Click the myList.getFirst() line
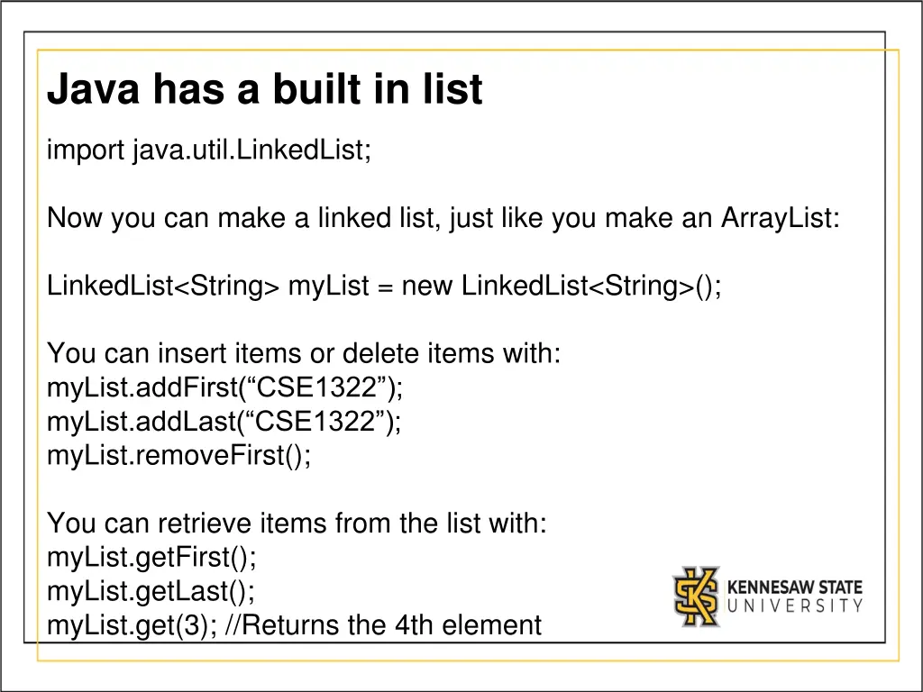The width and height of the screenshot is (923, 692). click(151, 557)
